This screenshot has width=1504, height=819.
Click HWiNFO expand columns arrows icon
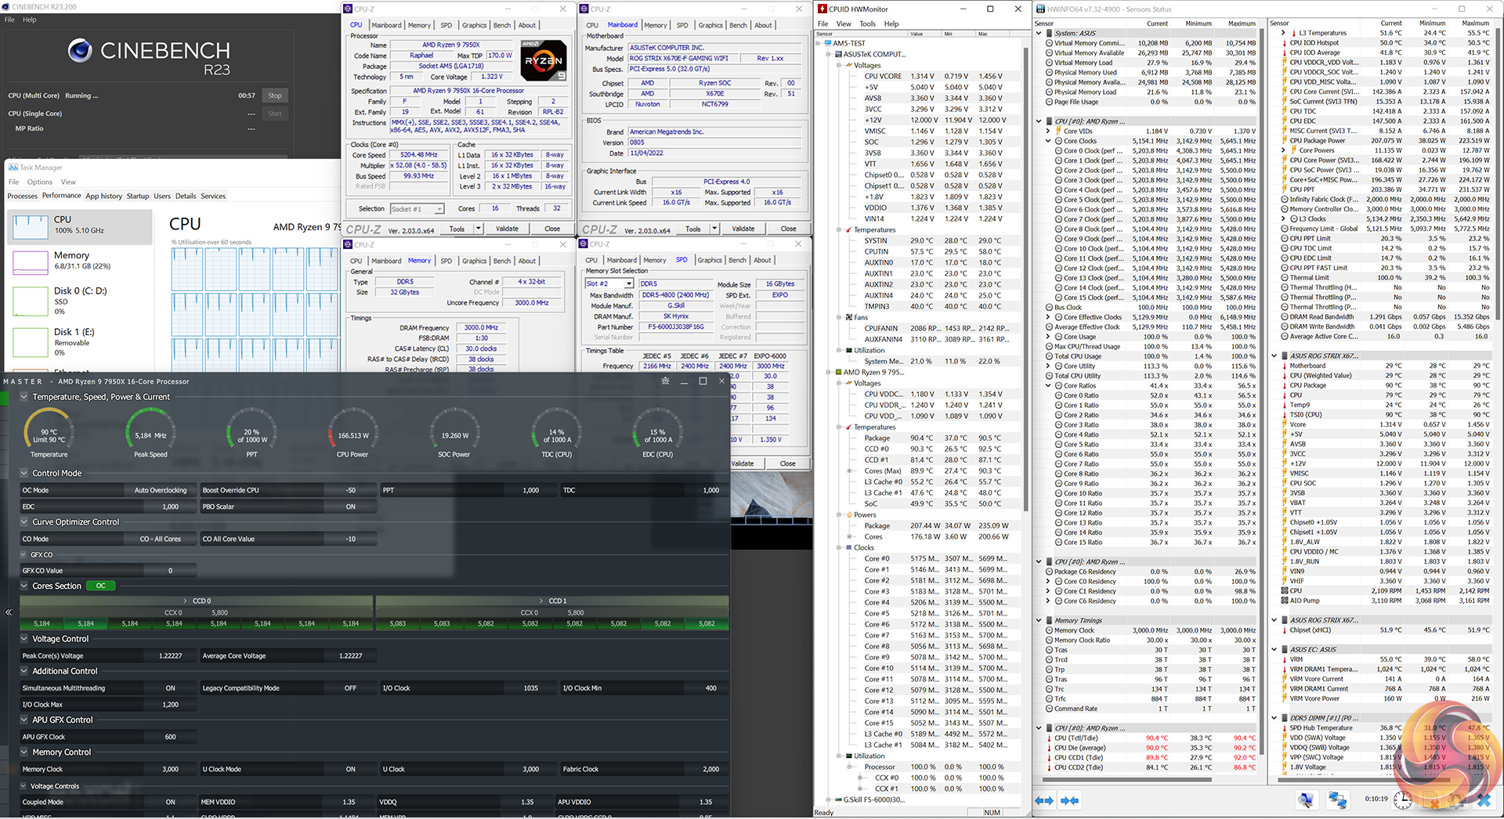coord(1044,800)
